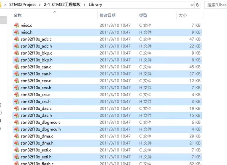
Task: Select file name misc.c
Action: tap(26, 25)
